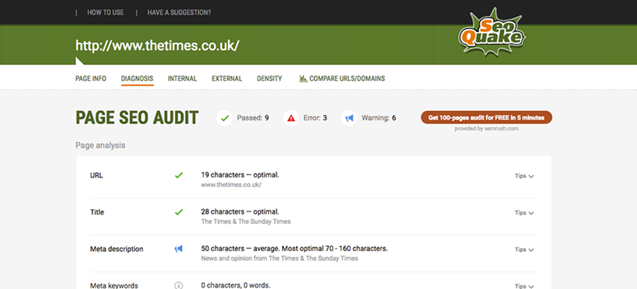Viewport: 637px width, 289px height.
Task: Switch to the External tab
Action: click(227, 79)
